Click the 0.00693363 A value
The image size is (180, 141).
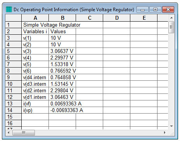click(66, 104)
